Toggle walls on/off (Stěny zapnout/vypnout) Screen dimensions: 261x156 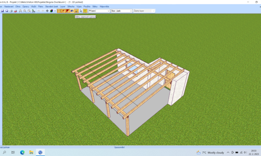point(76,11)
